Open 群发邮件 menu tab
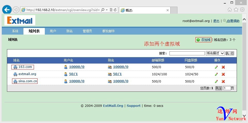Image resolution: width=248 pixels, height=123 pixels. pyautogui.click(x=108, y=31)
